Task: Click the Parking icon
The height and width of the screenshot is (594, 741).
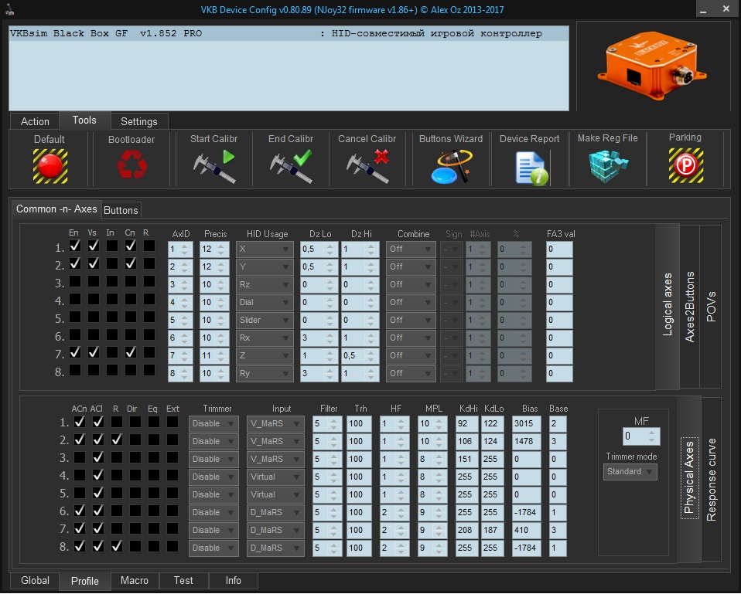Action: [686, 165]
